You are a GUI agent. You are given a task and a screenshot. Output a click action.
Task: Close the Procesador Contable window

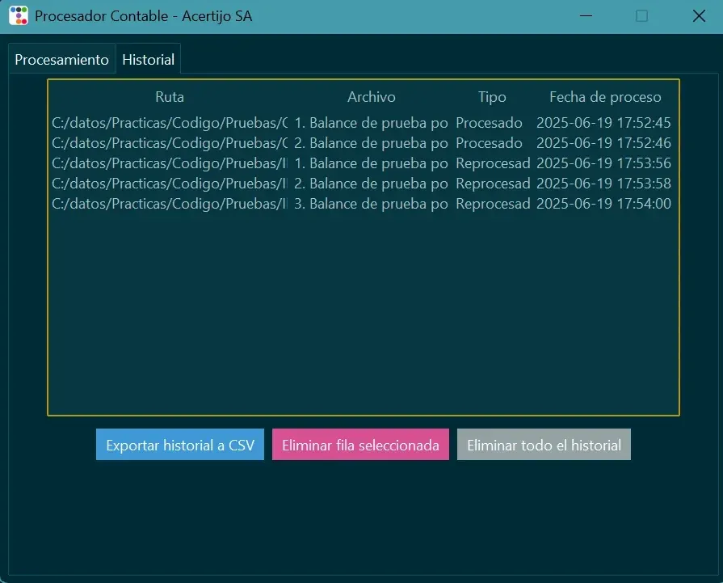[x=699, y=15]
